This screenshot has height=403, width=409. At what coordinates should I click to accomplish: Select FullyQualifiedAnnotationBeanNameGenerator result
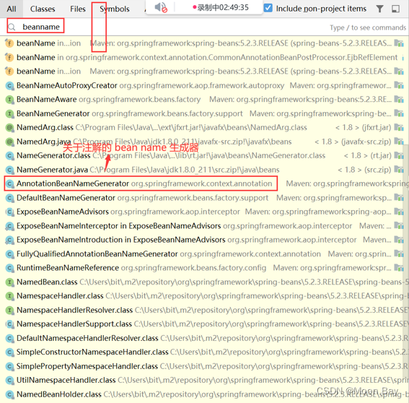[205, 254]
